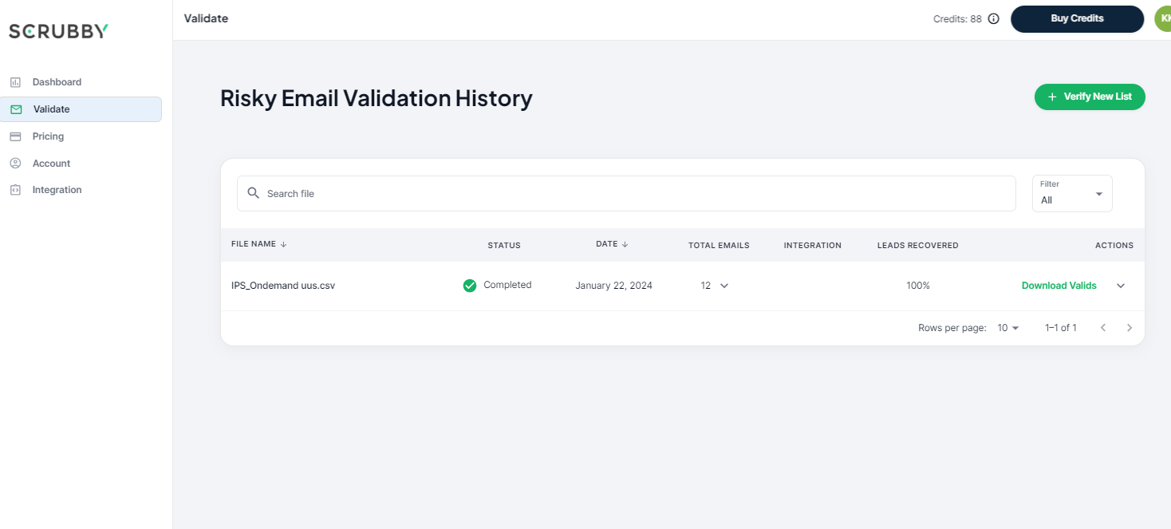Expand the Total Emails count for IPS_Ondemand
The height and width of the screenshot is (529, 1171).
(x=723, y=285)
